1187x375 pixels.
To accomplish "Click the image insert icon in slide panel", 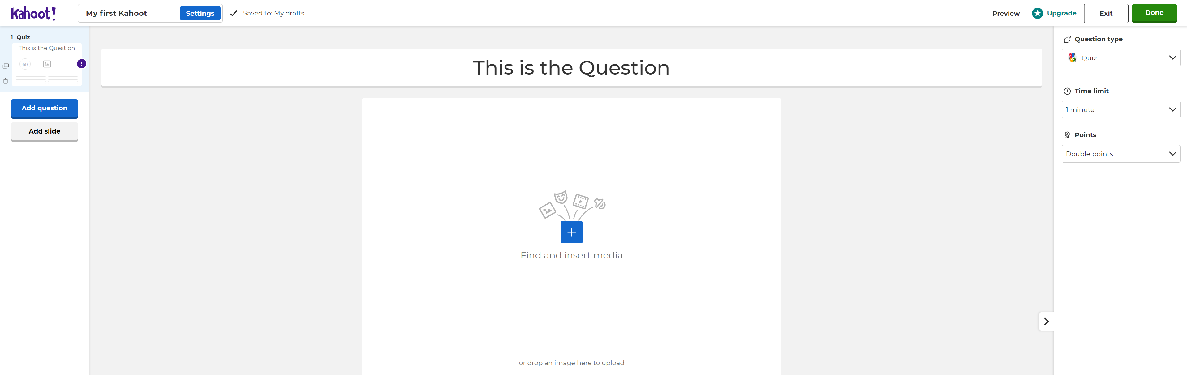I will pos(47,63).
